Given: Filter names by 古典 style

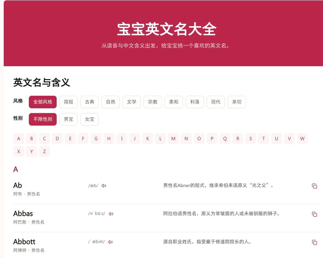Looking at the screenshot, I should pyautogui.click(x=90, y=102).
